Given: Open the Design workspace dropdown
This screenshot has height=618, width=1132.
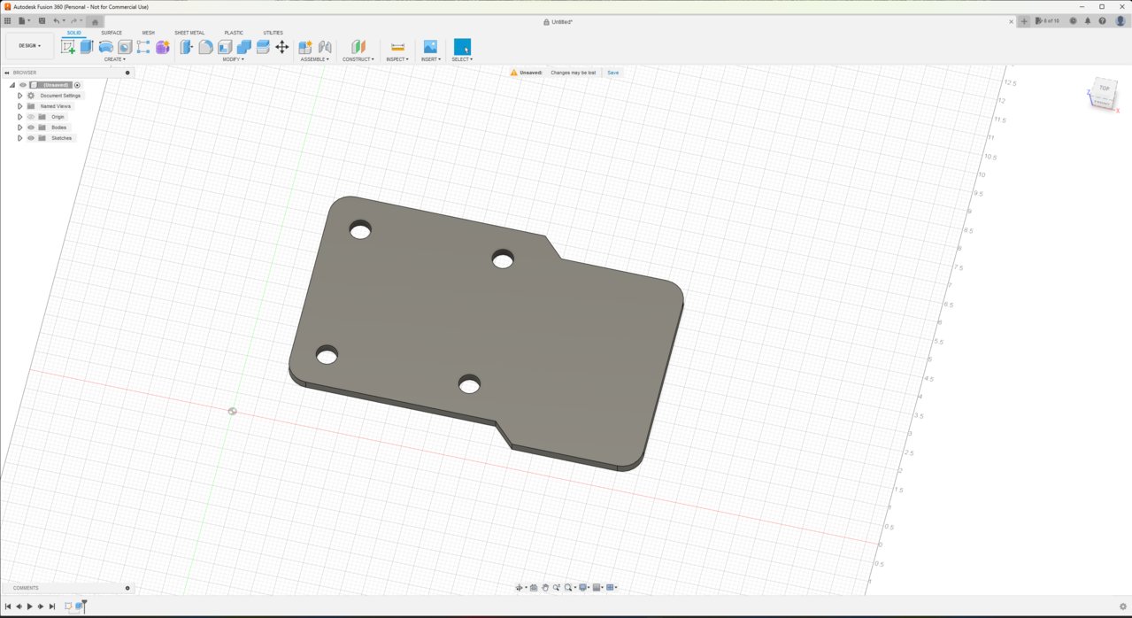Looking at the screenshot, I should coord(29,46).
